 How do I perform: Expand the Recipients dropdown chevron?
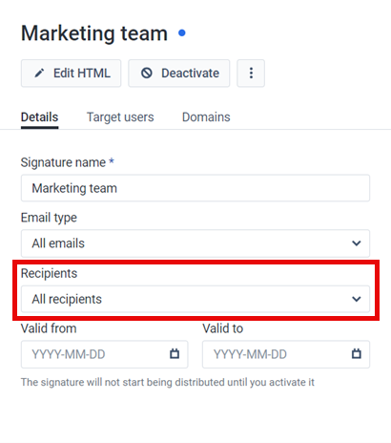[357, 299]
